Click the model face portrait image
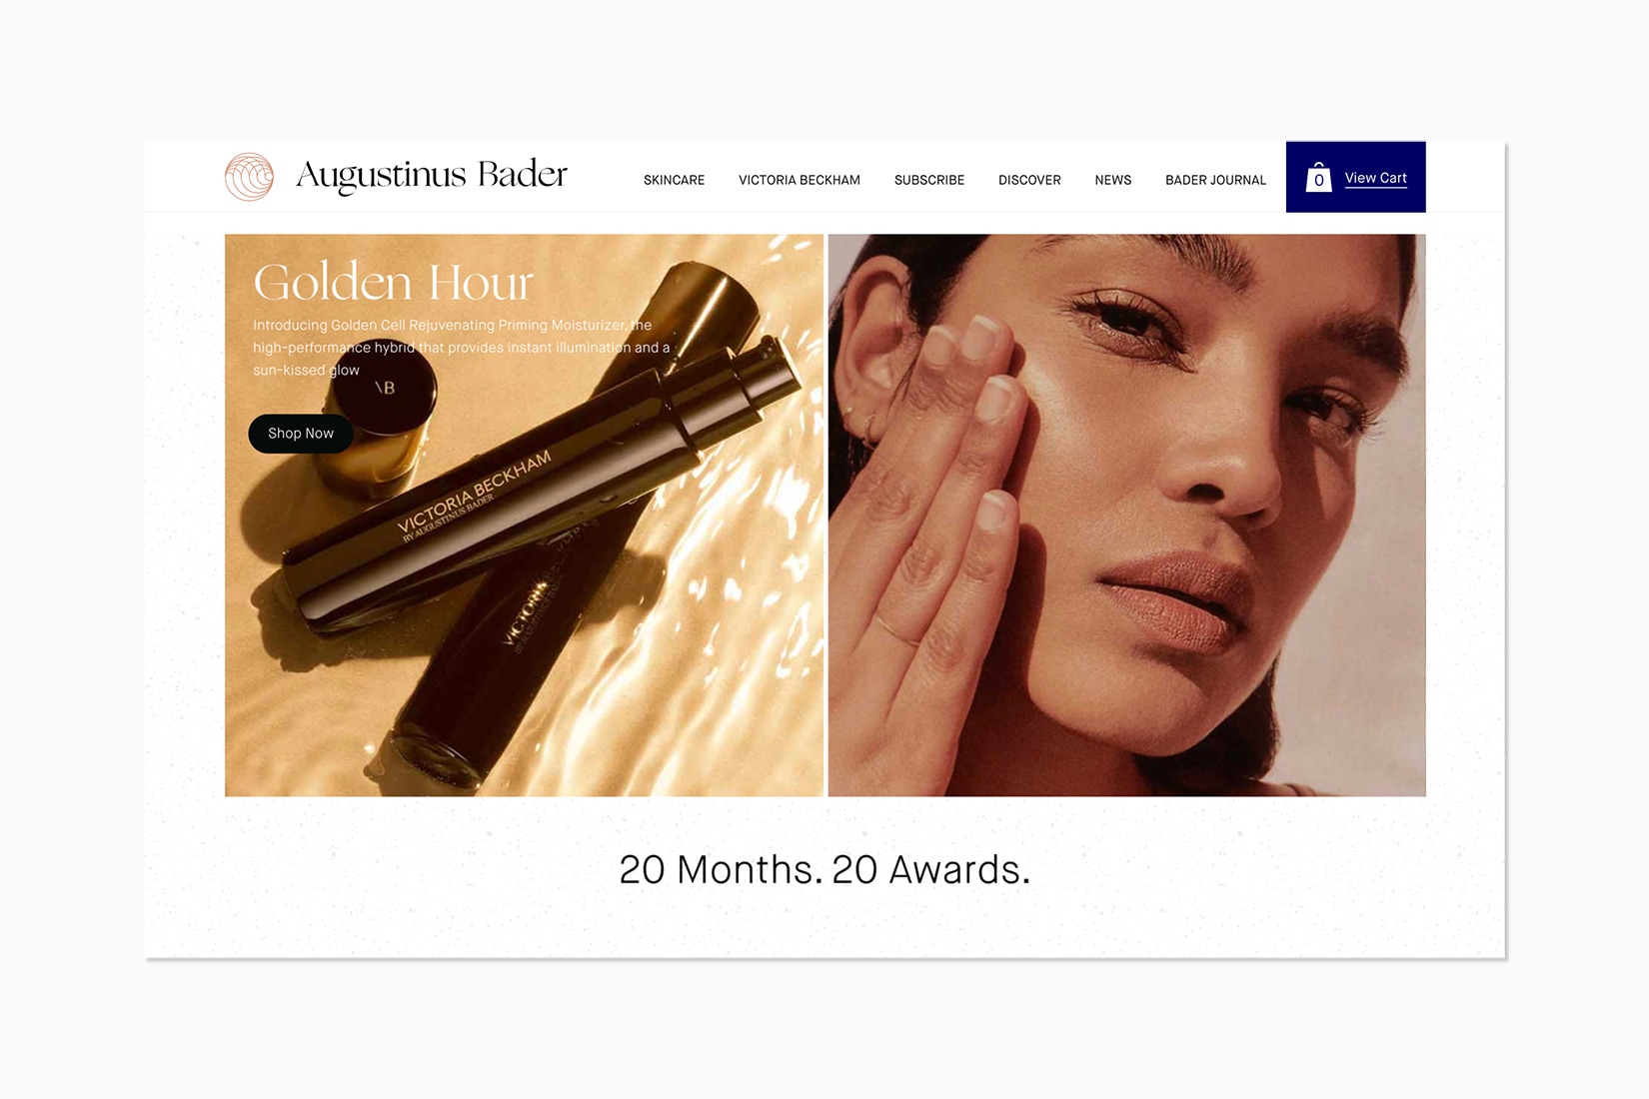1649x1099 pixels. tap(1126, 516)
